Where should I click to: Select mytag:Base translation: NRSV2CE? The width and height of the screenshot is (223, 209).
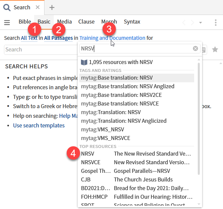[x=137, y=95]
